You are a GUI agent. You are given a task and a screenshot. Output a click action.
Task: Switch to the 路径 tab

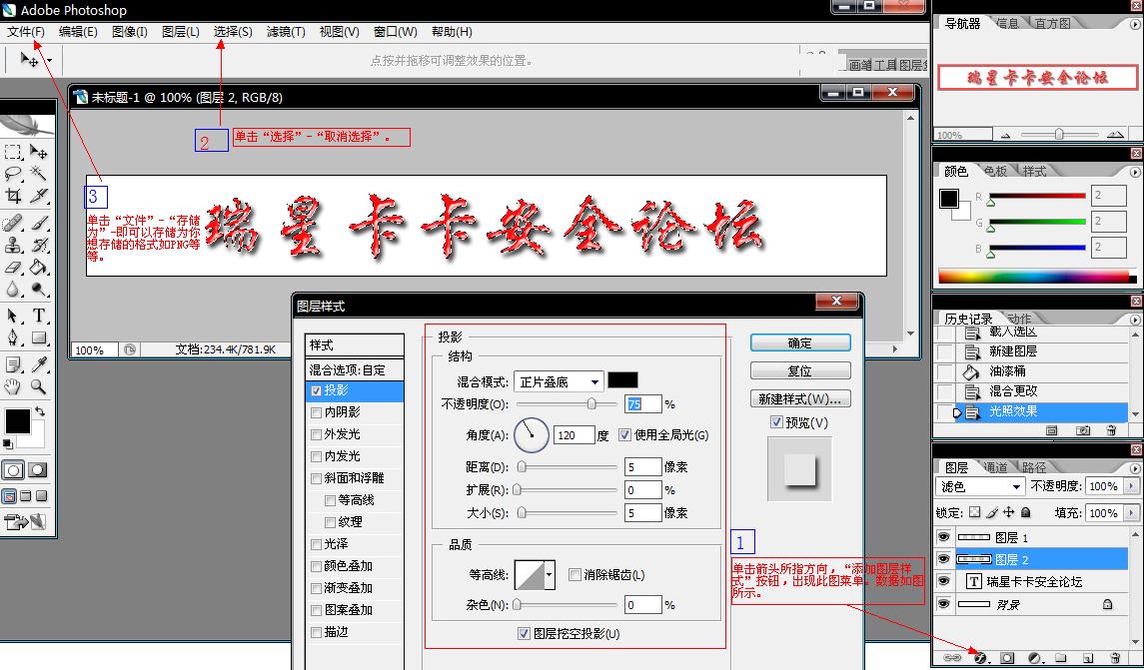(1033, 467)
